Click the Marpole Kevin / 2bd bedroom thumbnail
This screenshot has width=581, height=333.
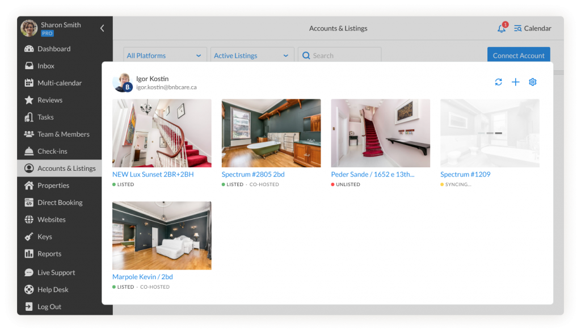(x=161, y=235)
